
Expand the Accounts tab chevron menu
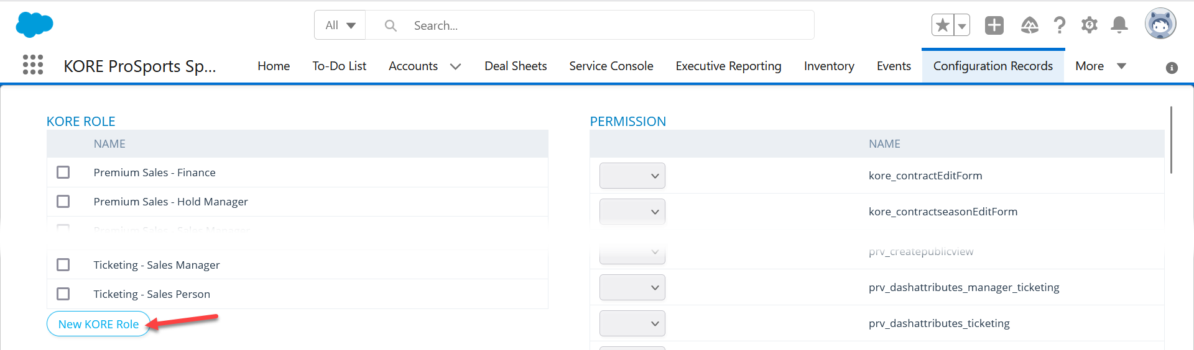pyautogui.click(x=455, y=66)
